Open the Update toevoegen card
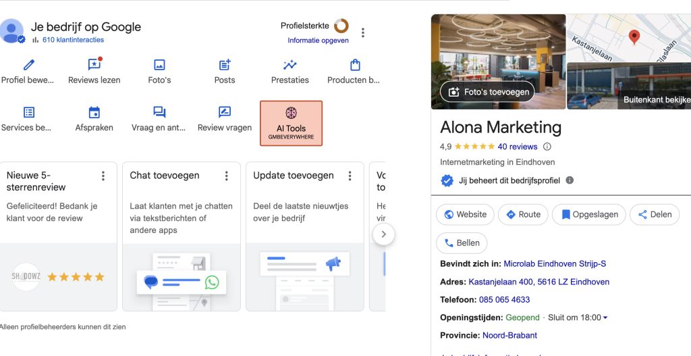Screen dimensions: 691x356 click(305, 236)
